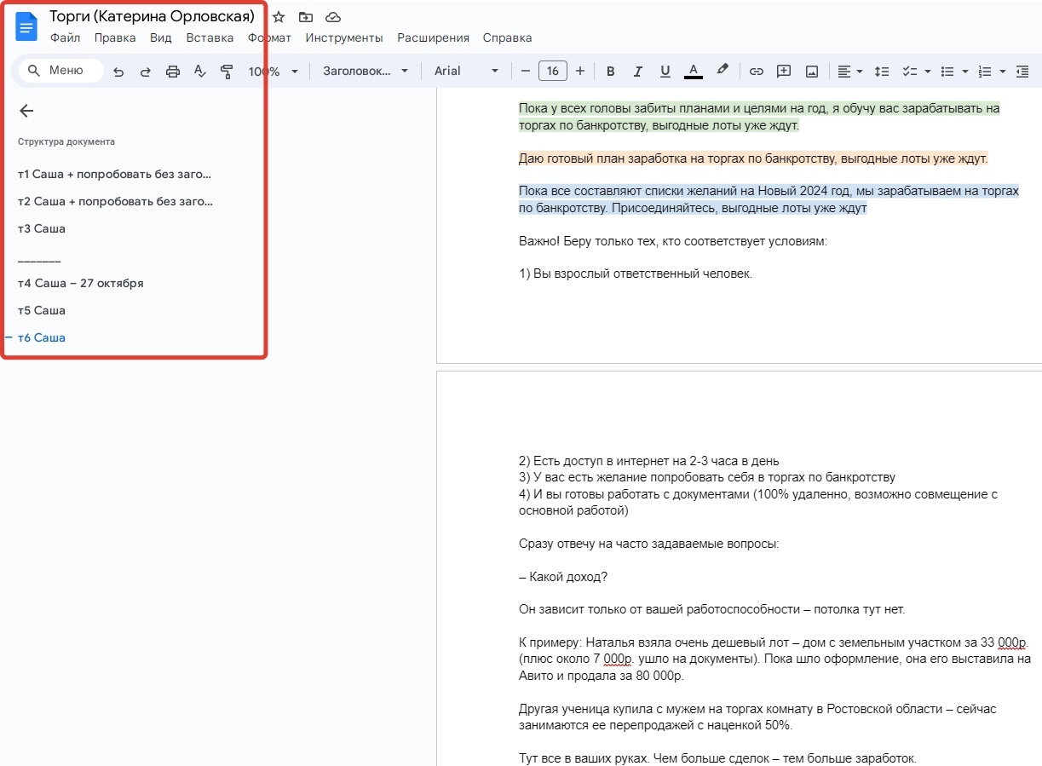This screenshot has height=766, width=1042.
Task: Click the font size field showing 16
Action: click(x=553, y=71)
